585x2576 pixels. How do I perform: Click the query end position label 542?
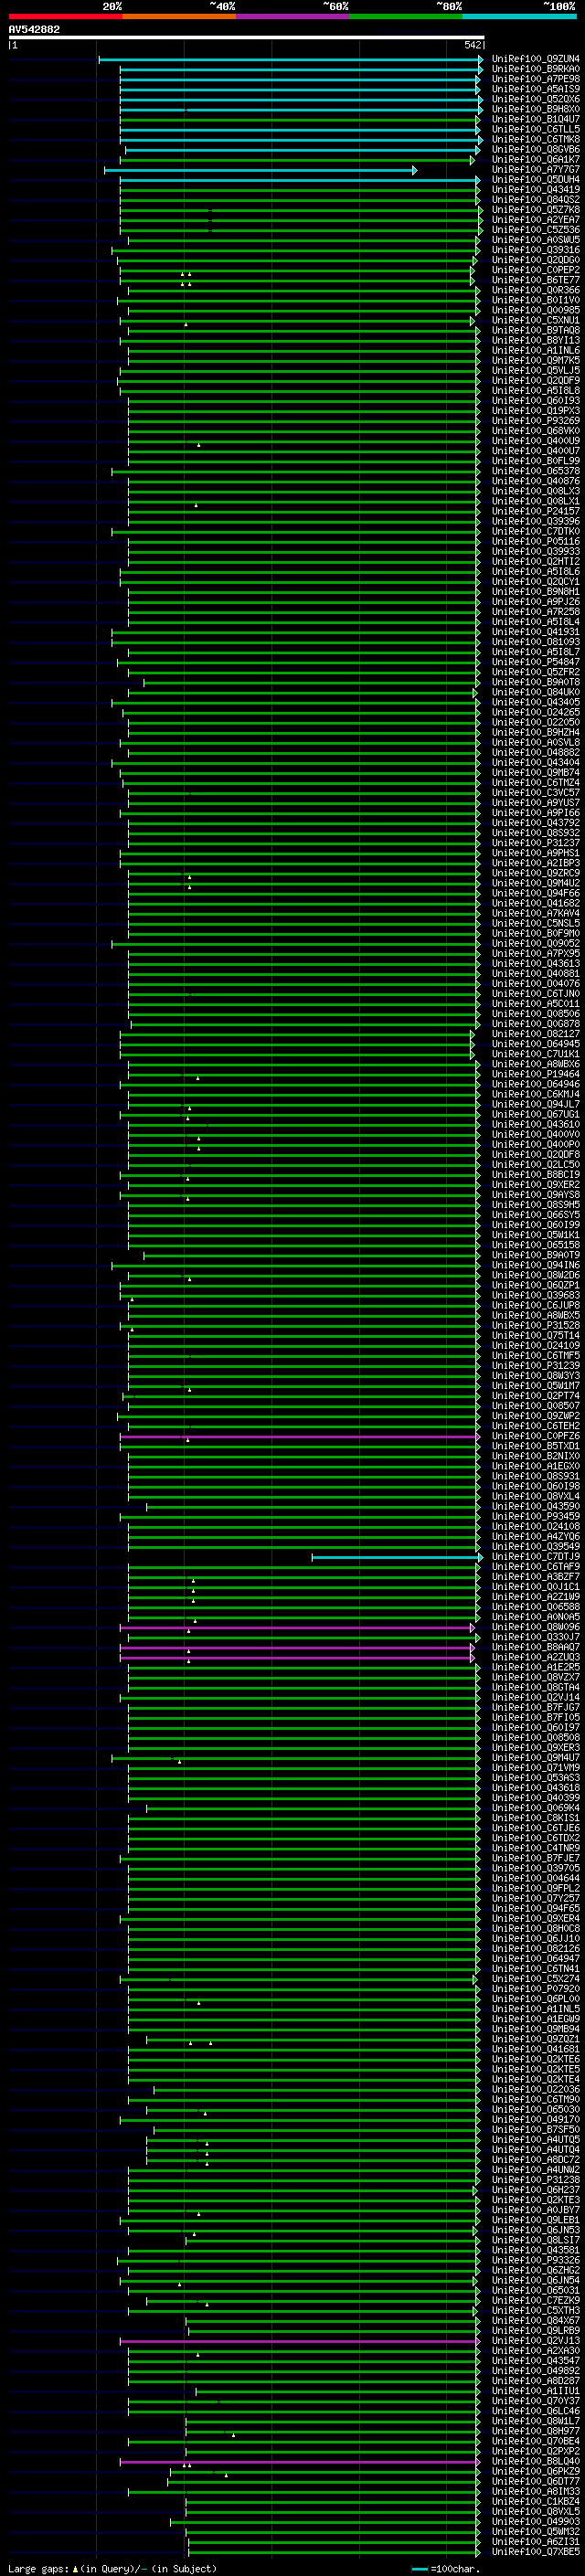pos(473,45)
